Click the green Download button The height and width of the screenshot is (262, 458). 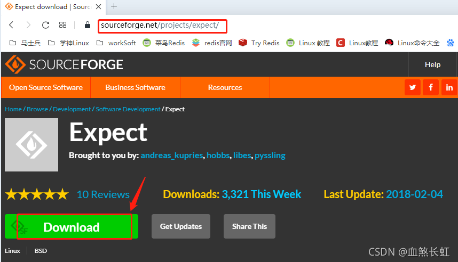(x=72, y=226)
